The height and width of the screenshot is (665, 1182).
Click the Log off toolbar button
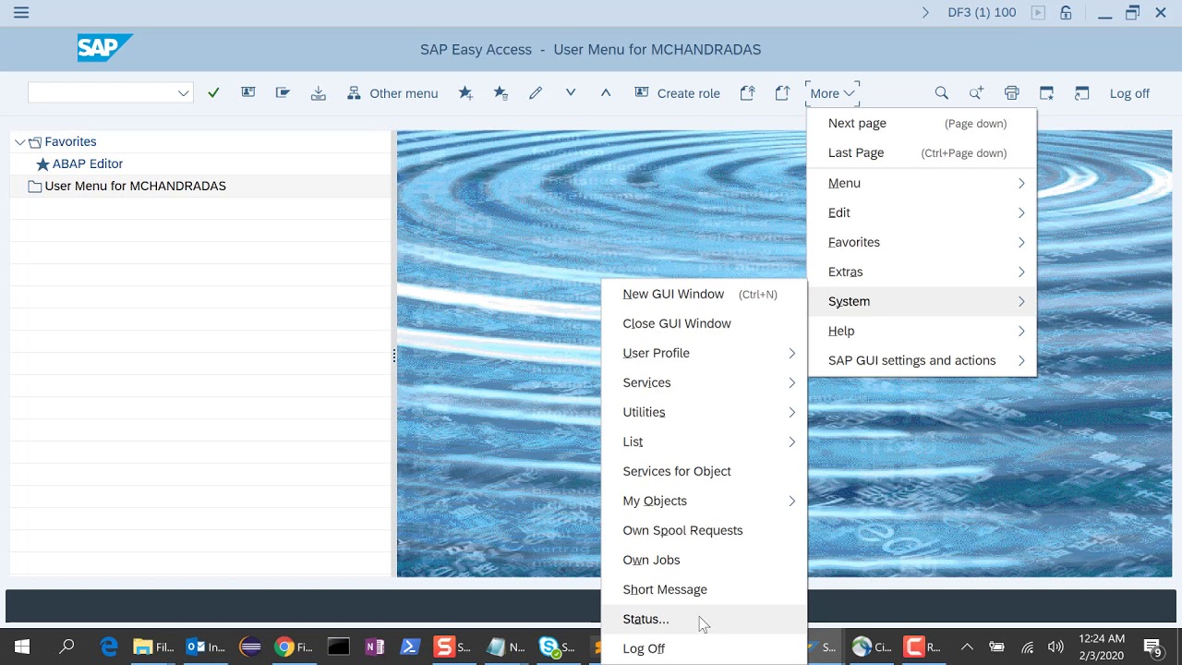point(1129,93)
